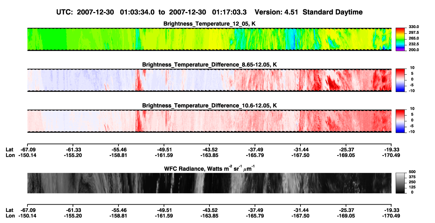The width and height of the screenshot is (435, 223).
Task: Click latitude -61.33 on the axis above the WFC panel
Action: [x=73, y=149]
